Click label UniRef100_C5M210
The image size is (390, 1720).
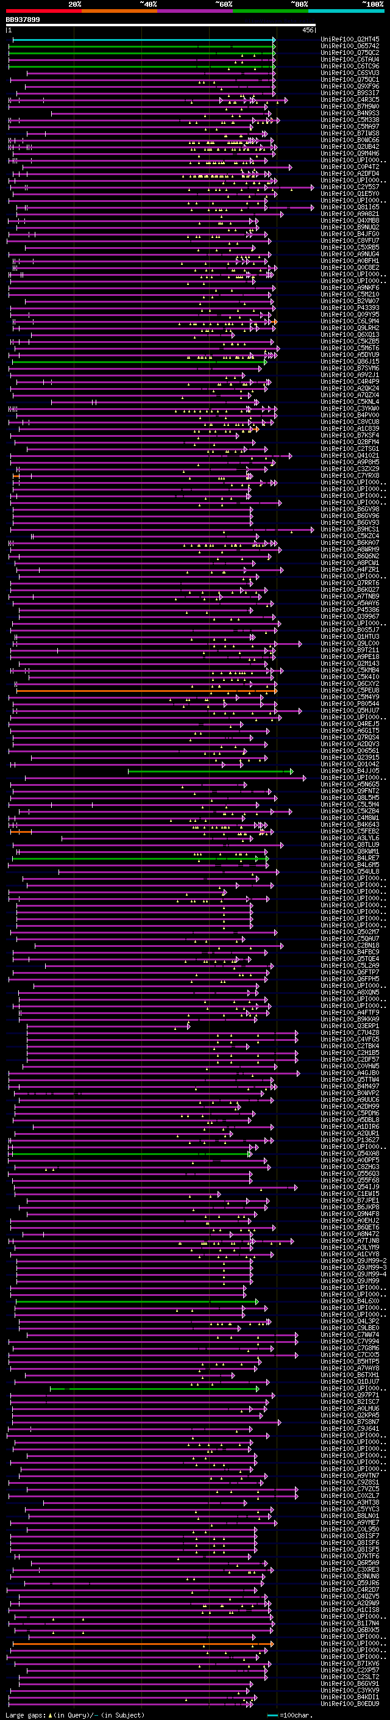tap(350, 295)
